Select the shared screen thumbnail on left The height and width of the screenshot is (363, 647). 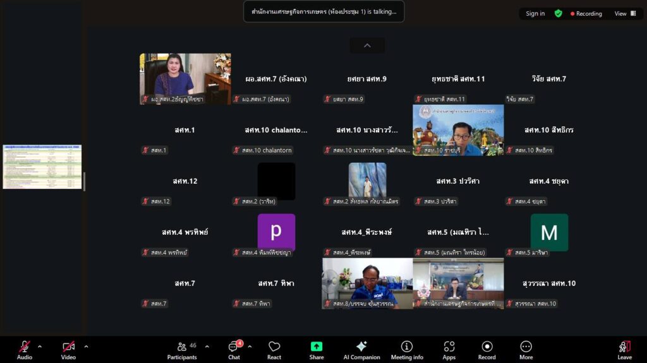tap(42, 167)
